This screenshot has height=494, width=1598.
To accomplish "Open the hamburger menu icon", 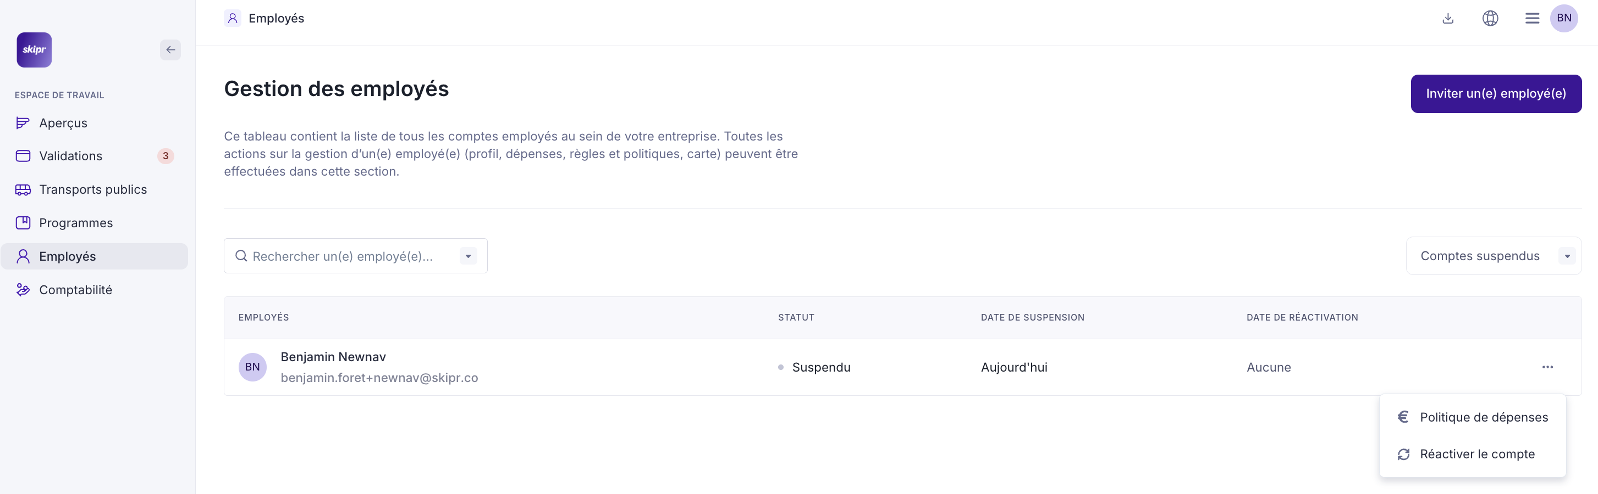I will click(x=1531, y=19).
